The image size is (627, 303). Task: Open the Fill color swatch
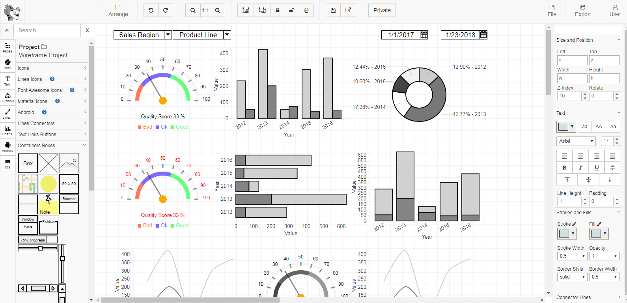[599, 233]
